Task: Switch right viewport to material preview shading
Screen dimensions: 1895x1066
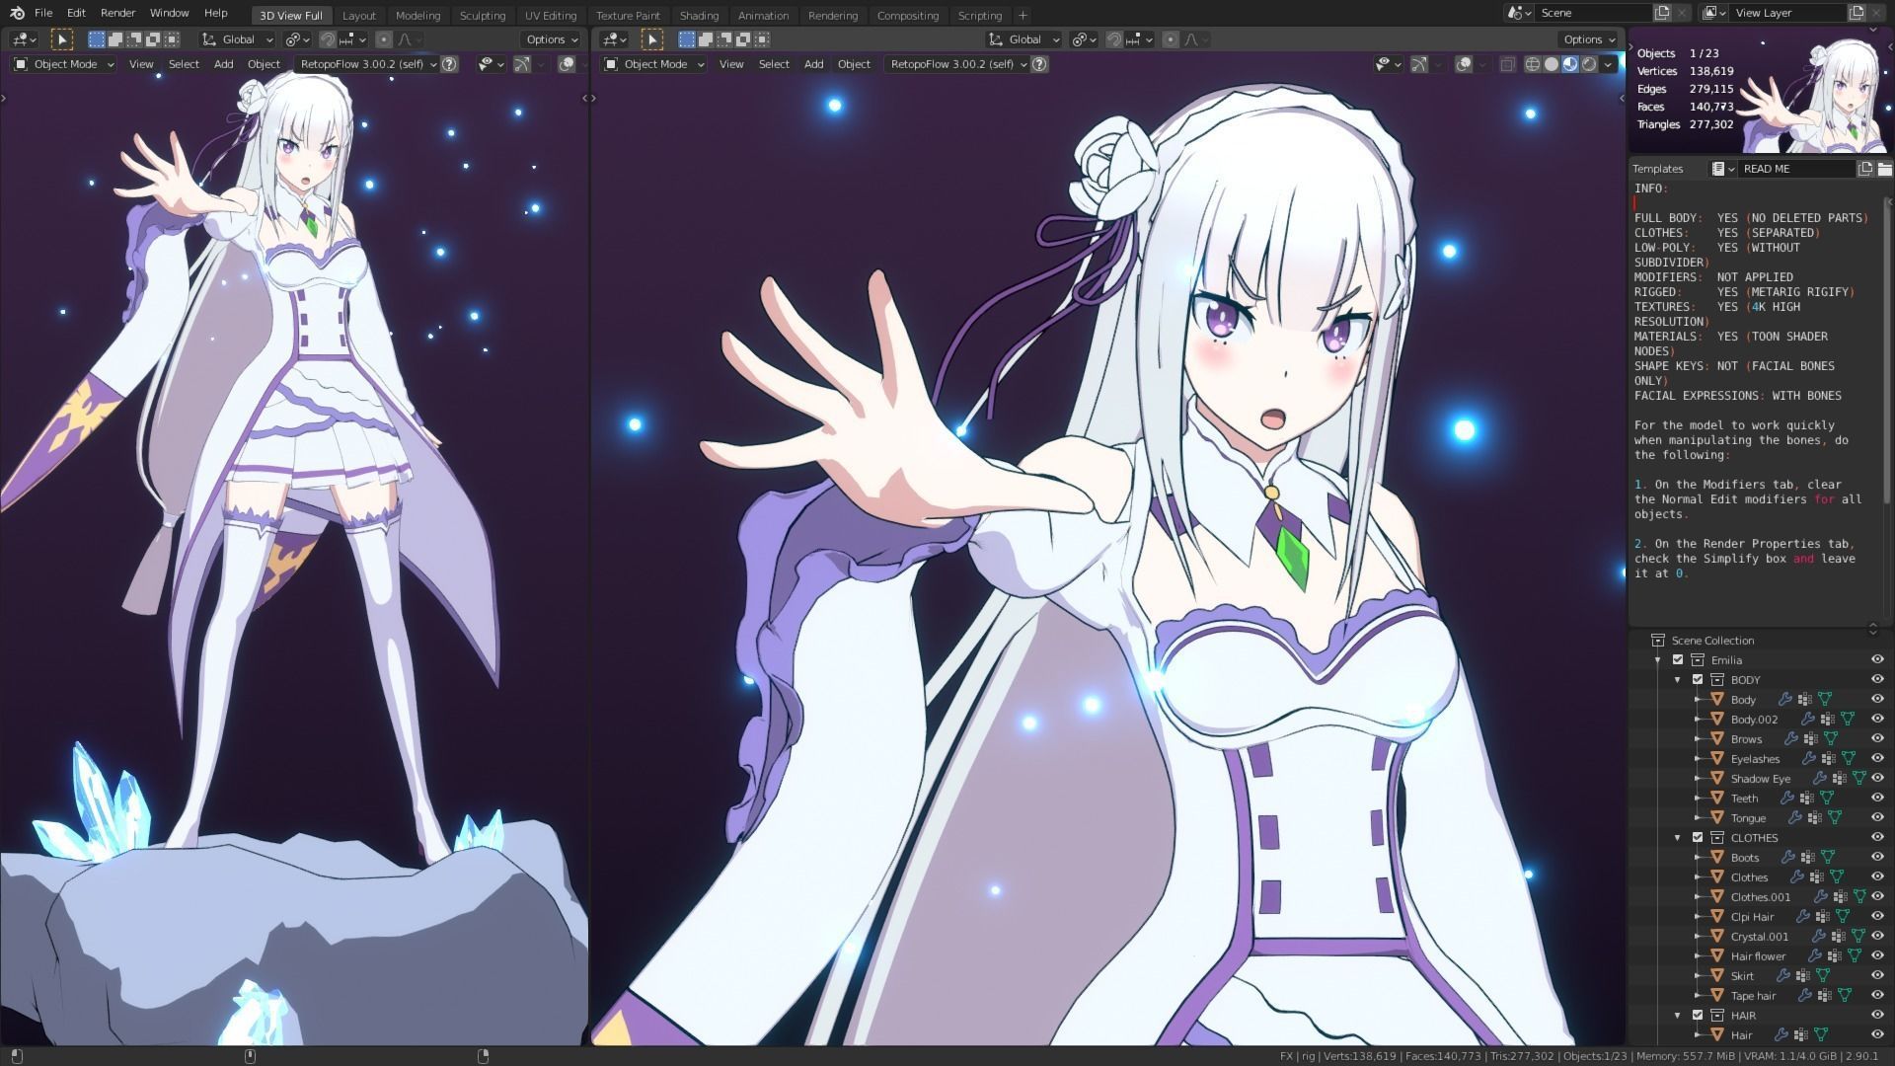Action: (x=1570, y=64)
